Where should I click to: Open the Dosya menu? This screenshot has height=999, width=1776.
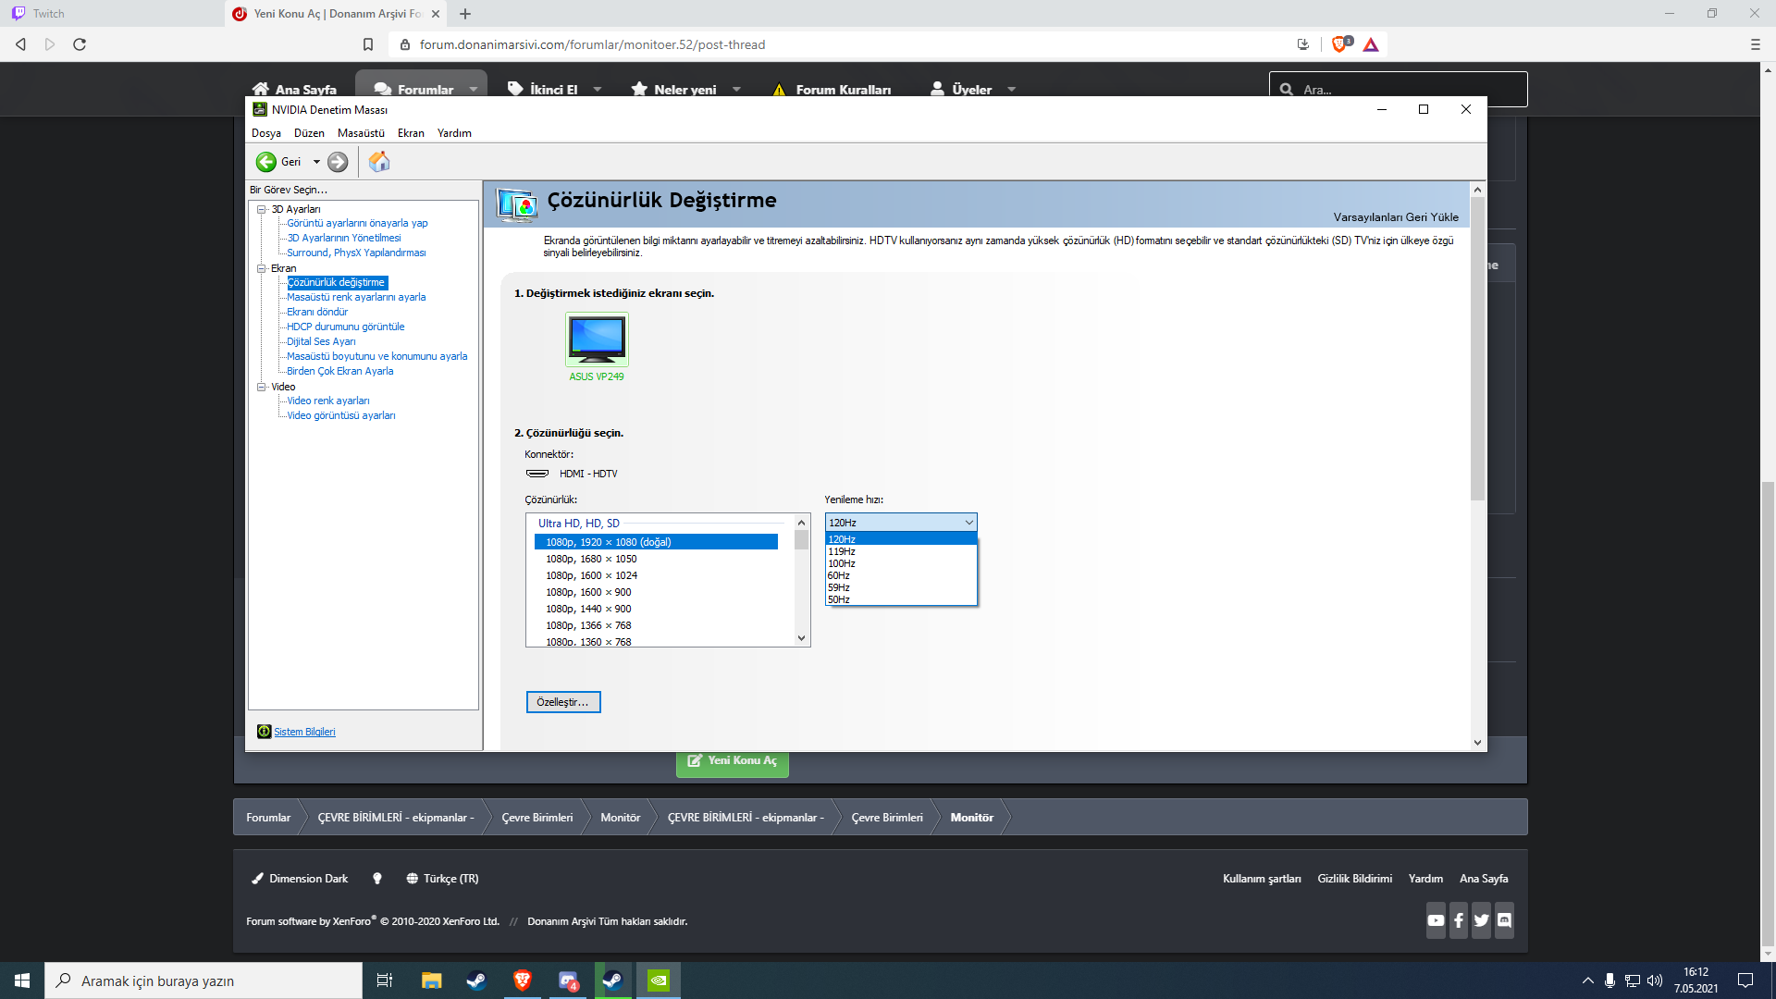(266, 133)
